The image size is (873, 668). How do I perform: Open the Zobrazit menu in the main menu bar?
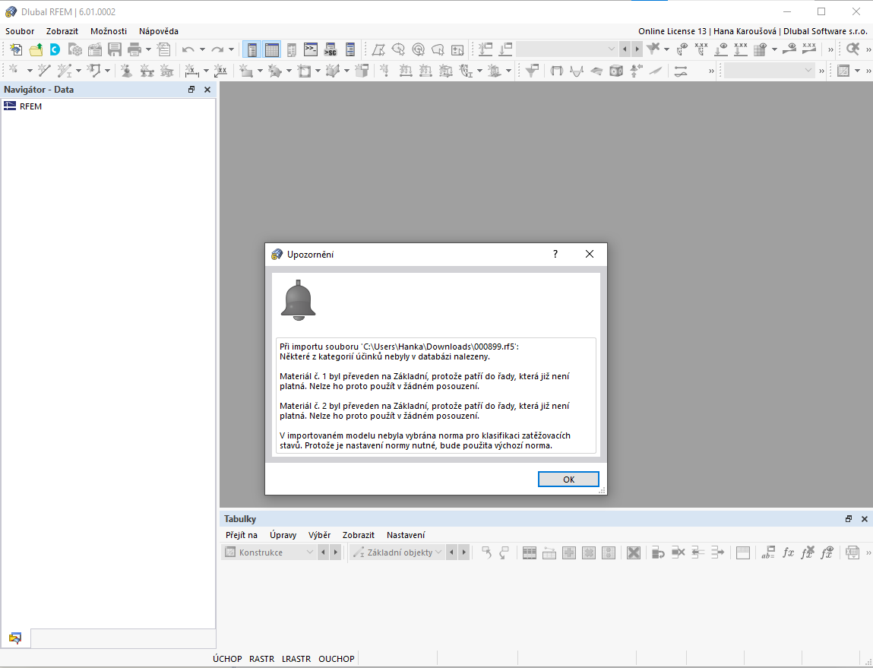pos(62,31)
